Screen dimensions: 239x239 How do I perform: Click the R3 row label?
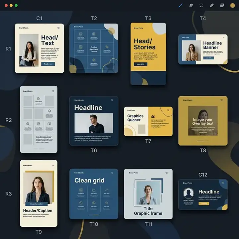coord(9,194)
